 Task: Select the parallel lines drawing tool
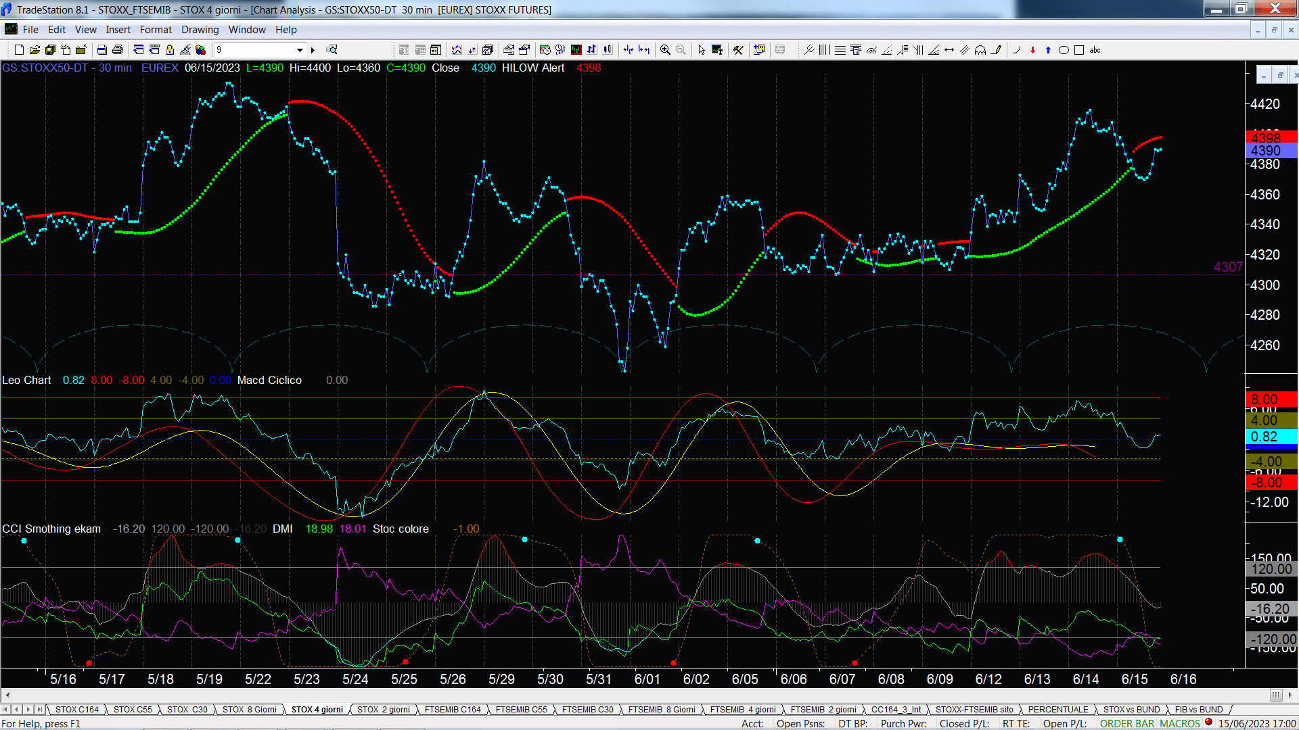(964, 50)
